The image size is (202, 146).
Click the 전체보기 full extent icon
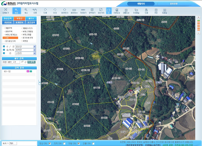pyautogui.click(x=5, y=11)
